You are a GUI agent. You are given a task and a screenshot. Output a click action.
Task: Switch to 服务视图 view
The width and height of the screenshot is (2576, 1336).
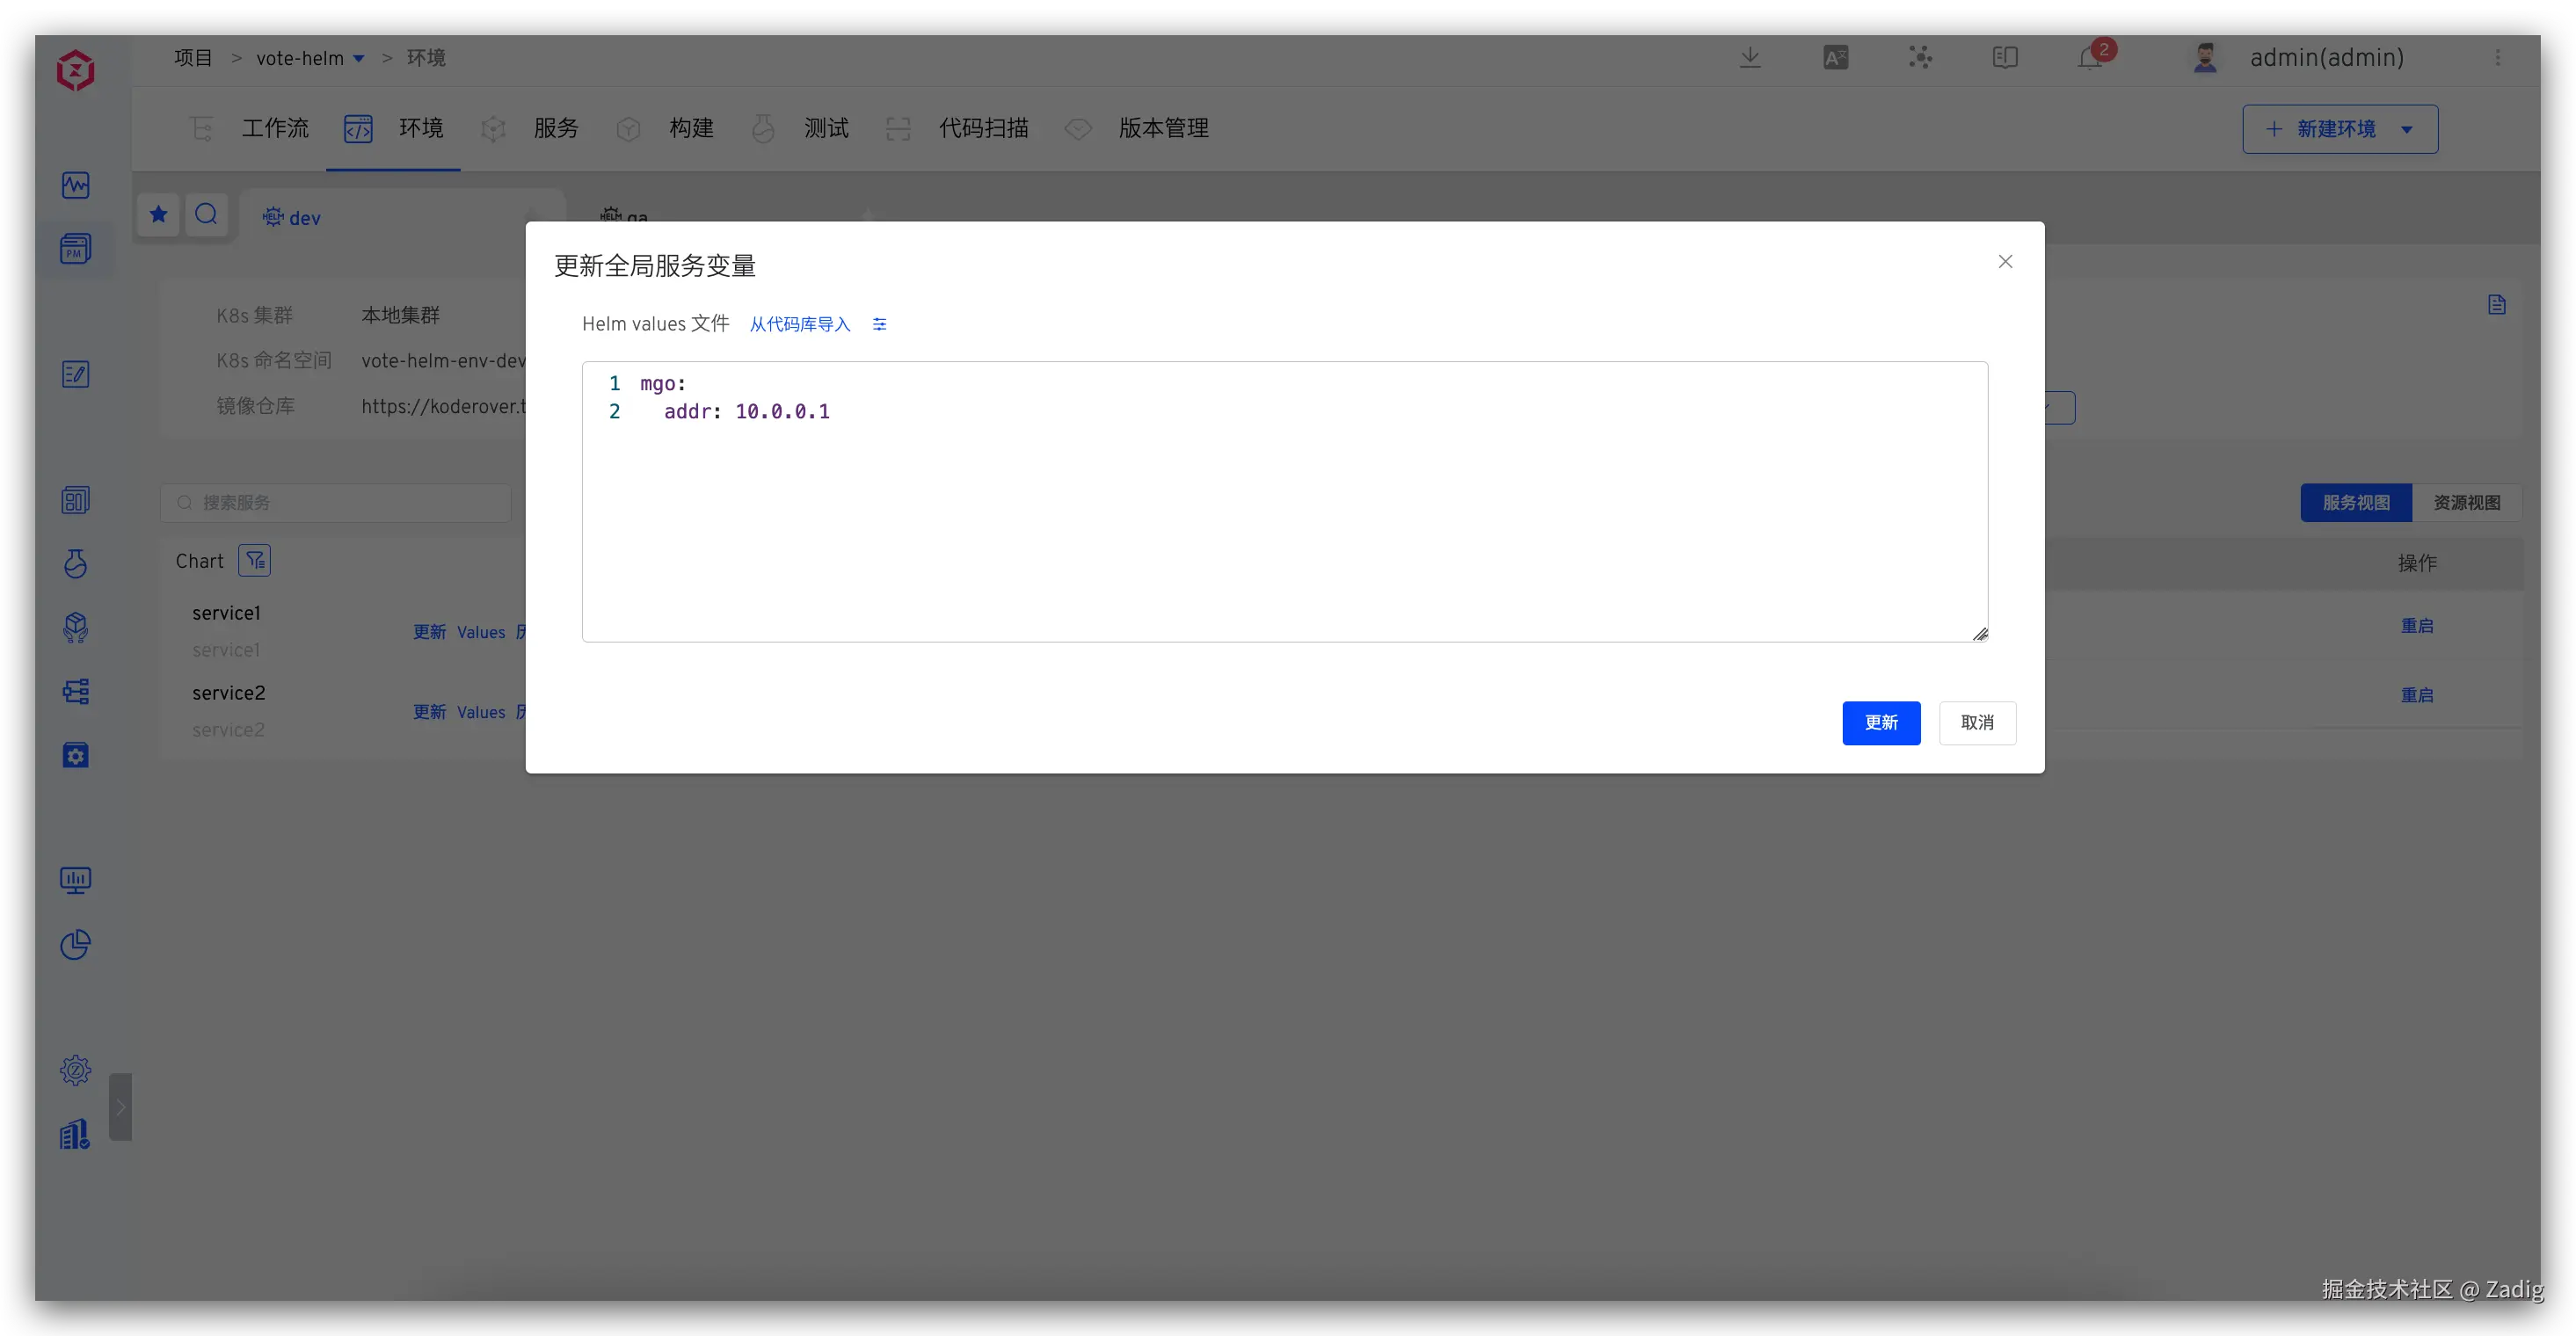2356,502
